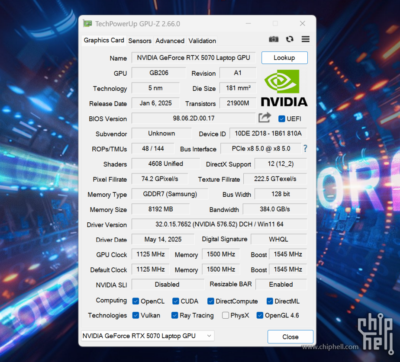Click the Bus Interface question mark
This screenshot has width=400, height=362.
point(305,148)
